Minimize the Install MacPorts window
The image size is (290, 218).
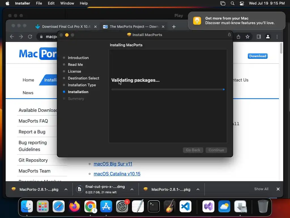click(67, 35)
